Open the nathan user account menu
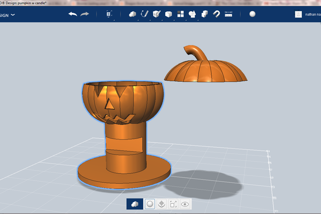 pyautogui.click(x=307, y=14)
